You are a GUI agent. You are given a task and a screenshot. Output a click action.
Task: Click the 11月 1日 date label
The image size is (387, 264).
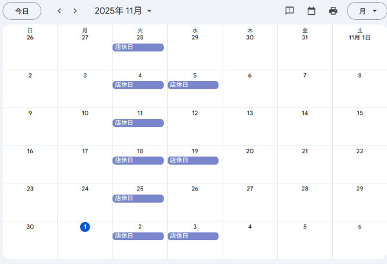click(359, 37)
